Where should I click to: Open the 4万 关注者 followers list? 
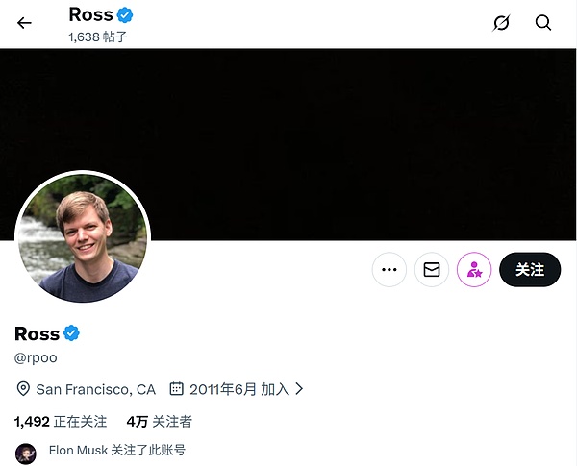(x=159, y=421)
